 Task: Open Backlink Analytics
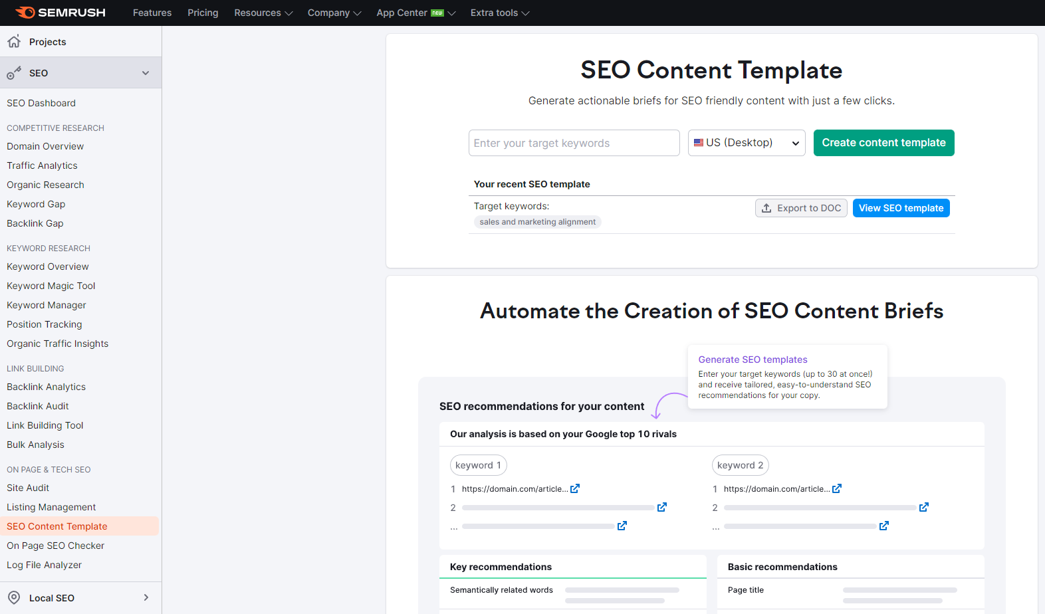[x=46, y=387]
